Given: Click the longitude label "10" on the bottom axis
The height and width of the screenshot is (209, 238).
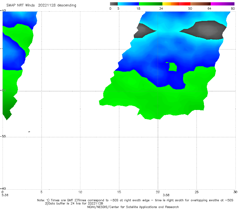Looking at the screenshot, I should coord(80,192).
